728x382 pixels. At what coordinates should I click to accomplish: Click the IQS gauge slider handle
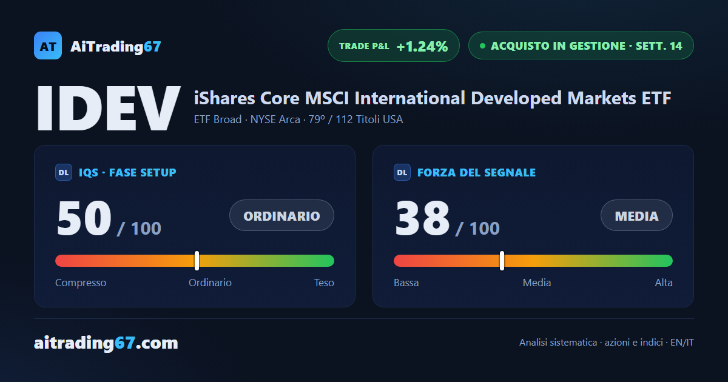pos(197,261)
